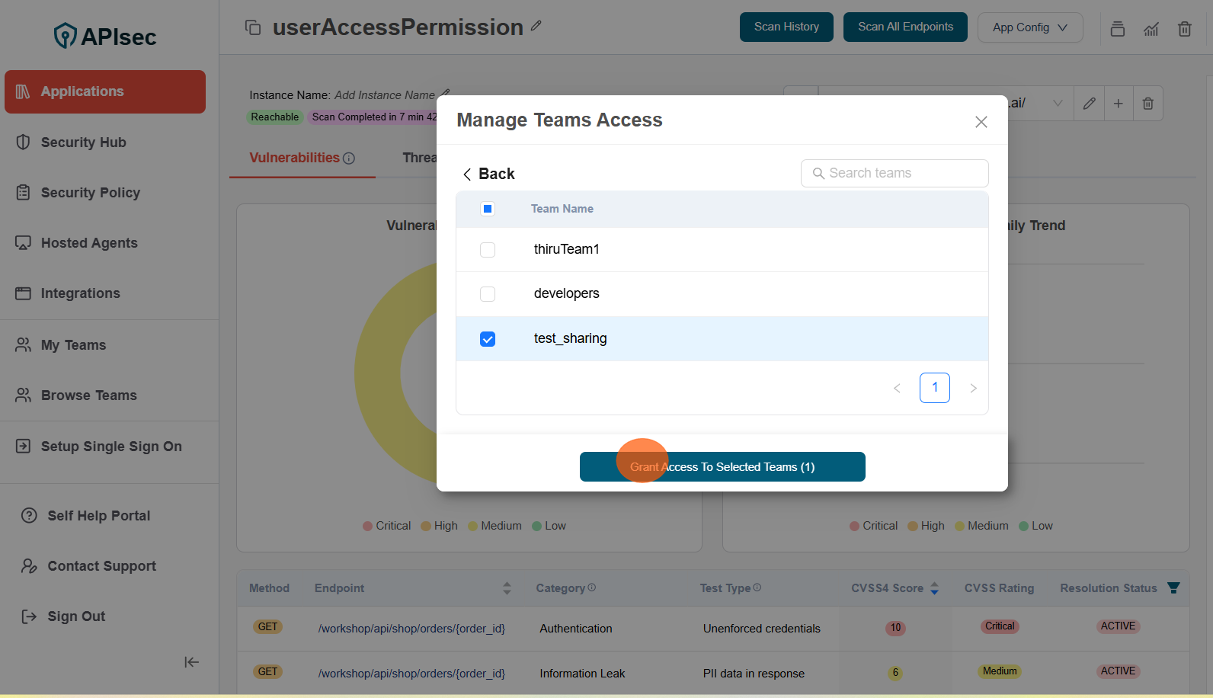Check the thiruTeam1 checkbox
This screenshot has width=1213, height=698.
click(488, 250)
